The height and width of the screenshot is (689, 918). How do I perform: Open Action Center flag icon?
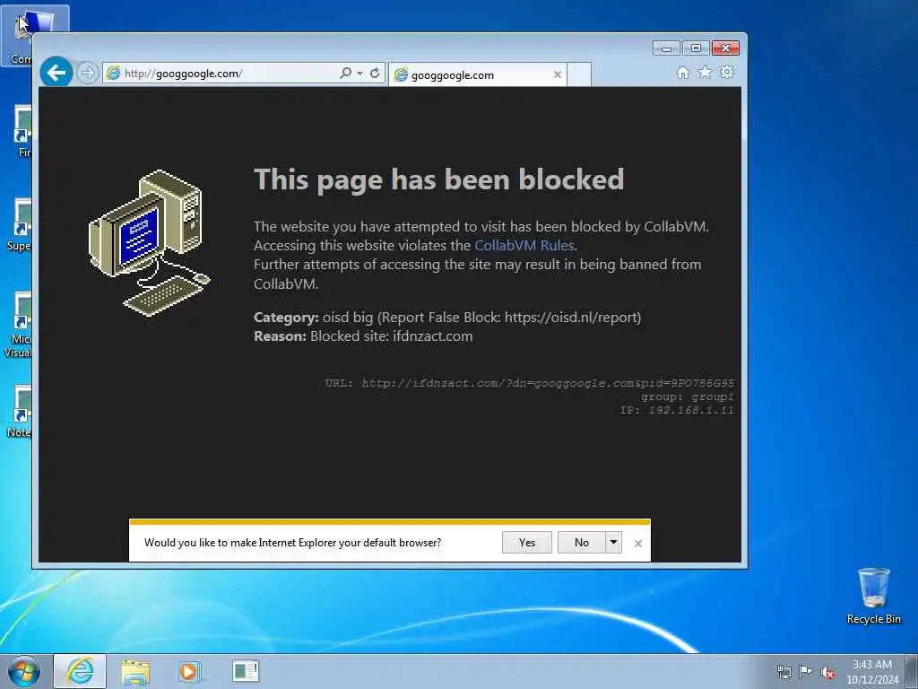click(806, 672)
